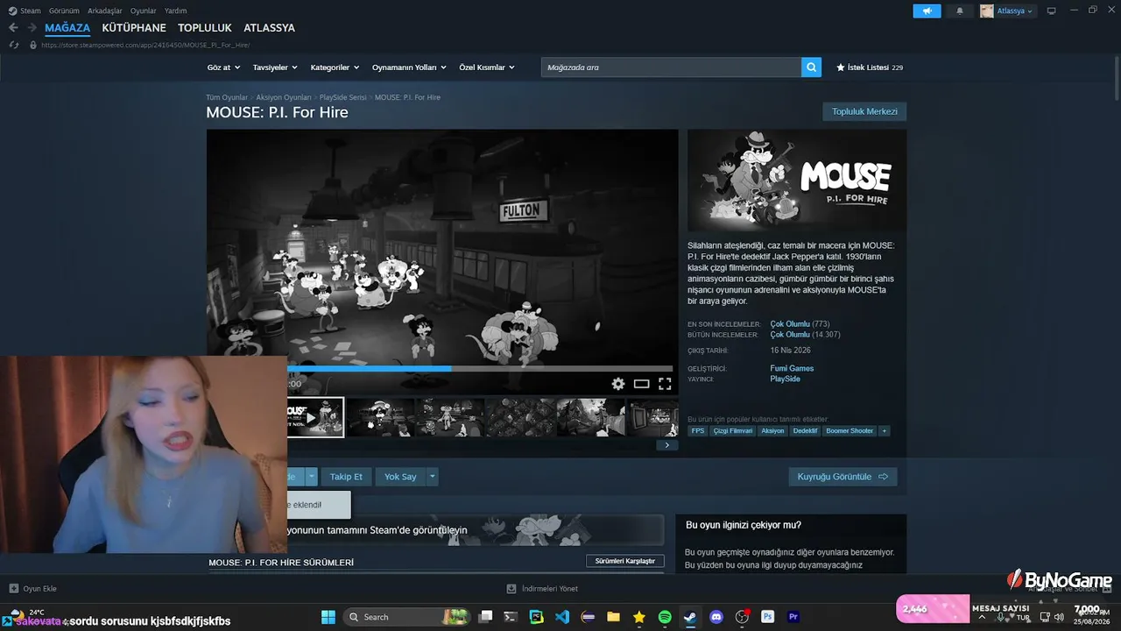Click the page vertical scrollbar
Viewport: 1121px width, 631px height.
point(1116,79)
